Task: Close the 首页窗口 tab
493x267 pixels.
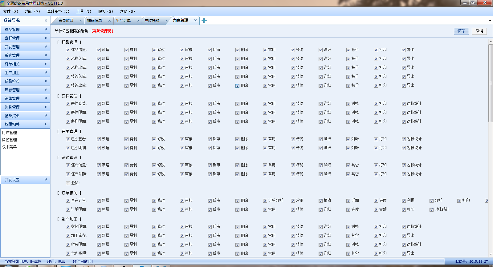Action: (x=81, y=21)
